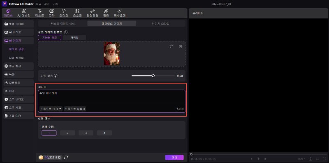Open the AI Avatar tool

tap(24, 13)
